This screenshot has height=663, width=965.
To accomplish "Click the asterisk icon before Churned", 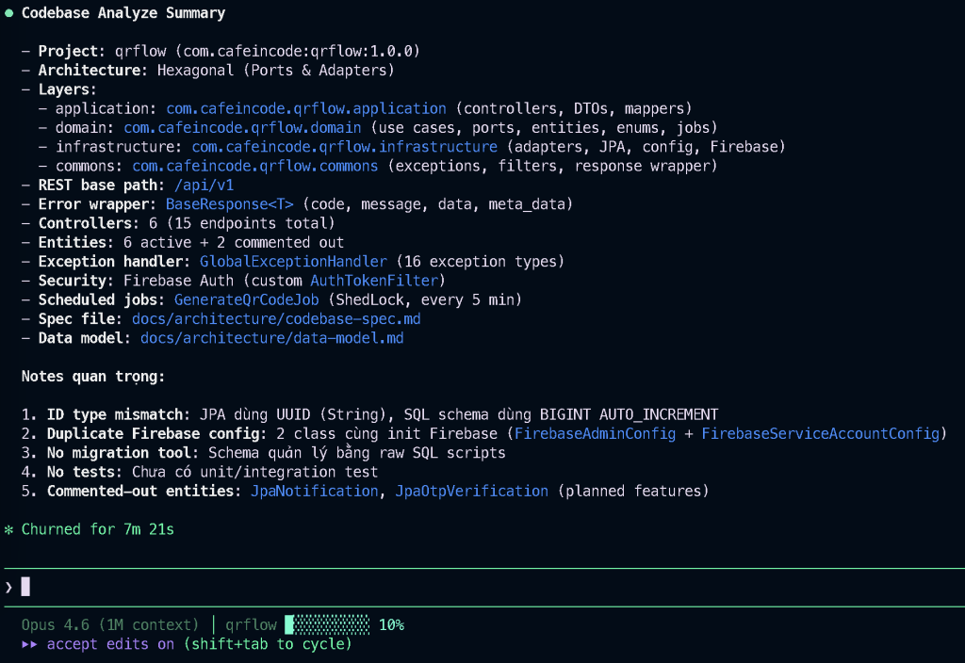I will coord(8,530).
